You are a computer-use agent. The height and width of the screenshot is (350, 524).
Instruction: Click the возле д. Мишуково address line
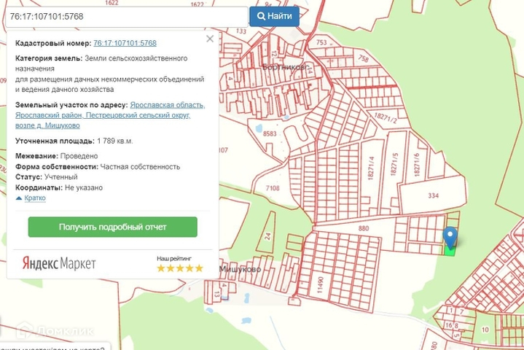pyautogui.click(x=47, y=125)
